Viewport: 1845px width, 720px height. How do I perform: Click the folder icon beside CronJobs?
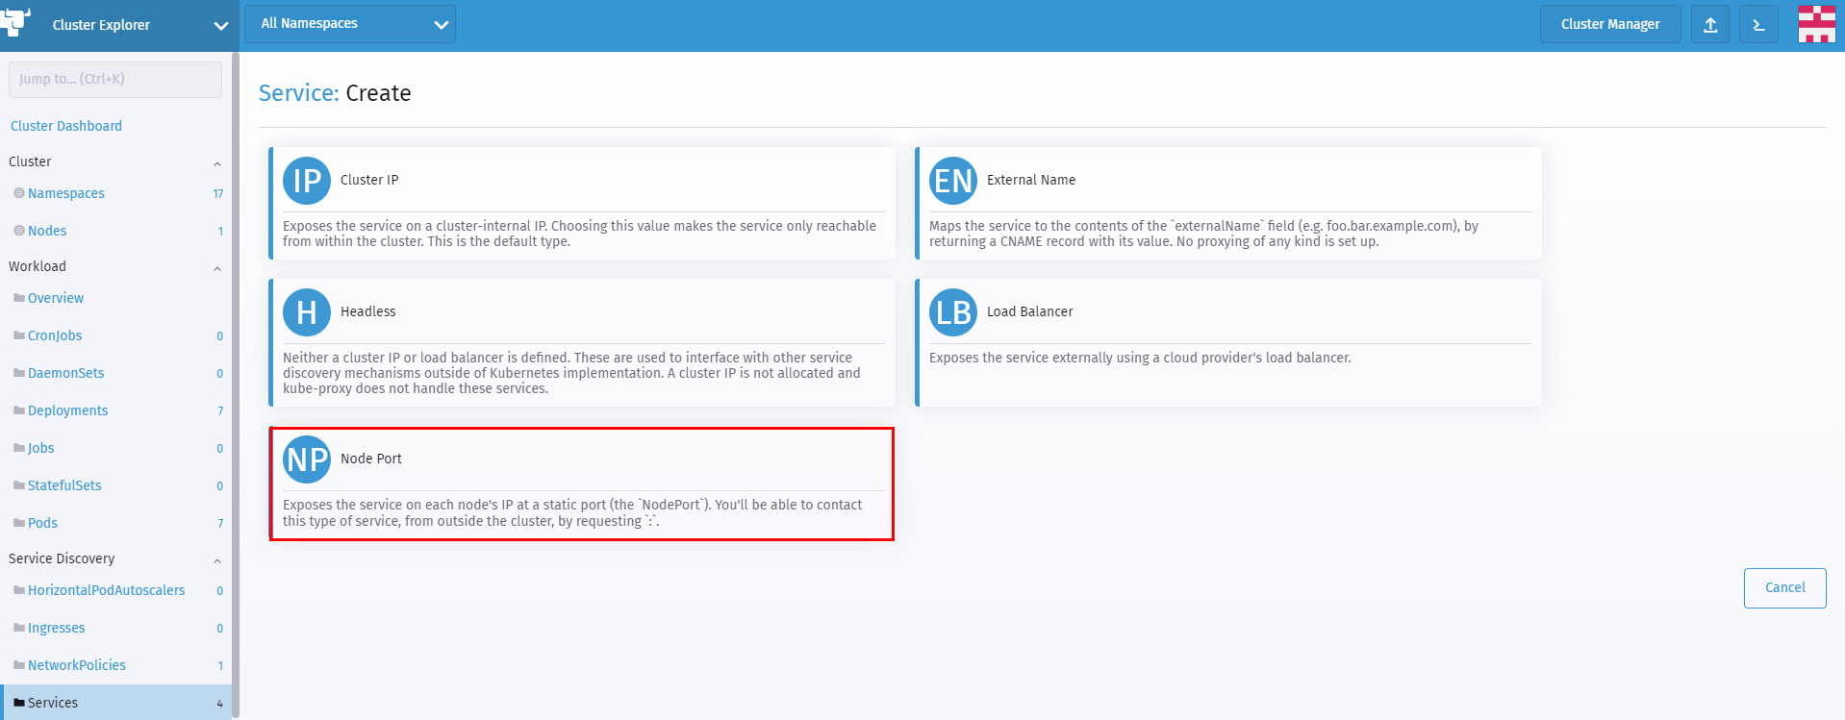coord(19,335)
